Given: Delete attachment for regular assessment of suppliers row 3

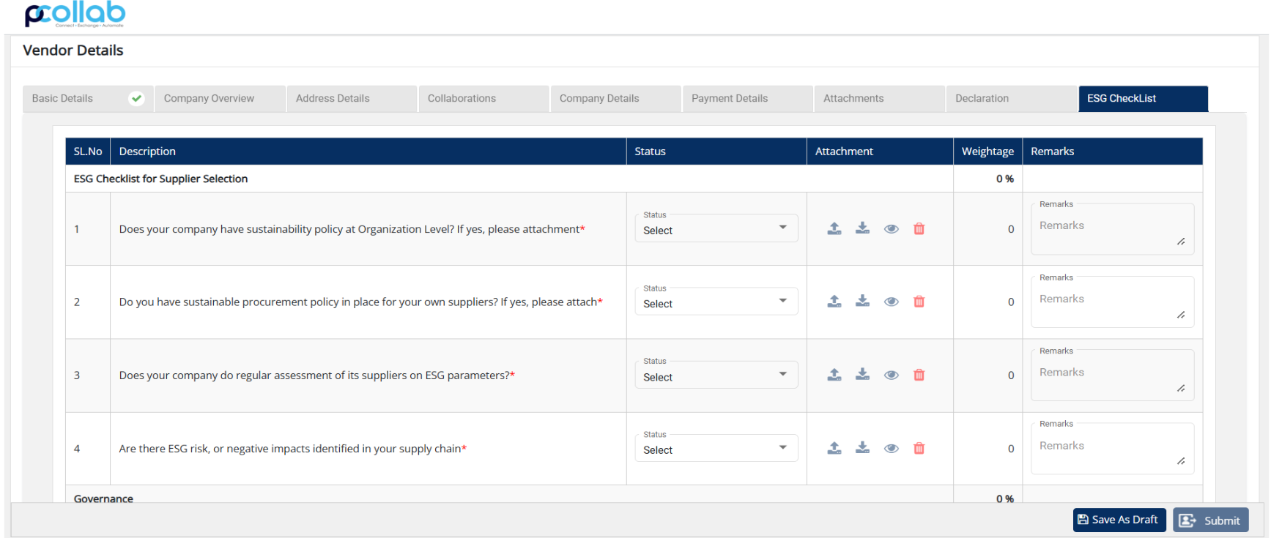Looking at the screenshot, I should pyautogui.click(x=919, y=375).
